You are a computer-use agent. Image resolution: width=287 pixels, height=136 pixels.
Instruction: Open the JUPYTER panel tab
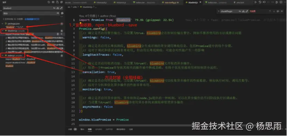pos(109,129)
